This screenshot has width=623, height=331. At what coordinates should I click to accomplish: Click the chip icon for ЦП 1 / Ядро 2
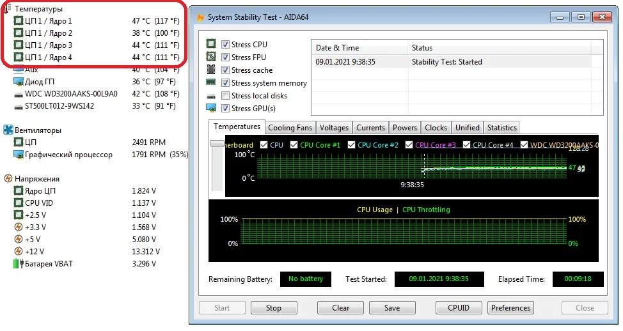click(x=19, y=33)
